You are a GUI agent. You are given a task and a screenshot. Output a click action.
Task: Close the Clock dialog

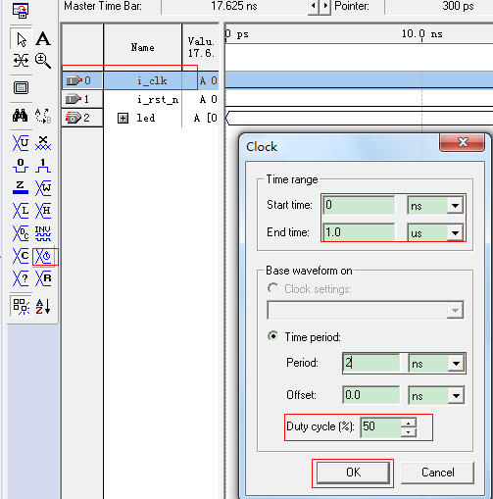click(463, 142)
